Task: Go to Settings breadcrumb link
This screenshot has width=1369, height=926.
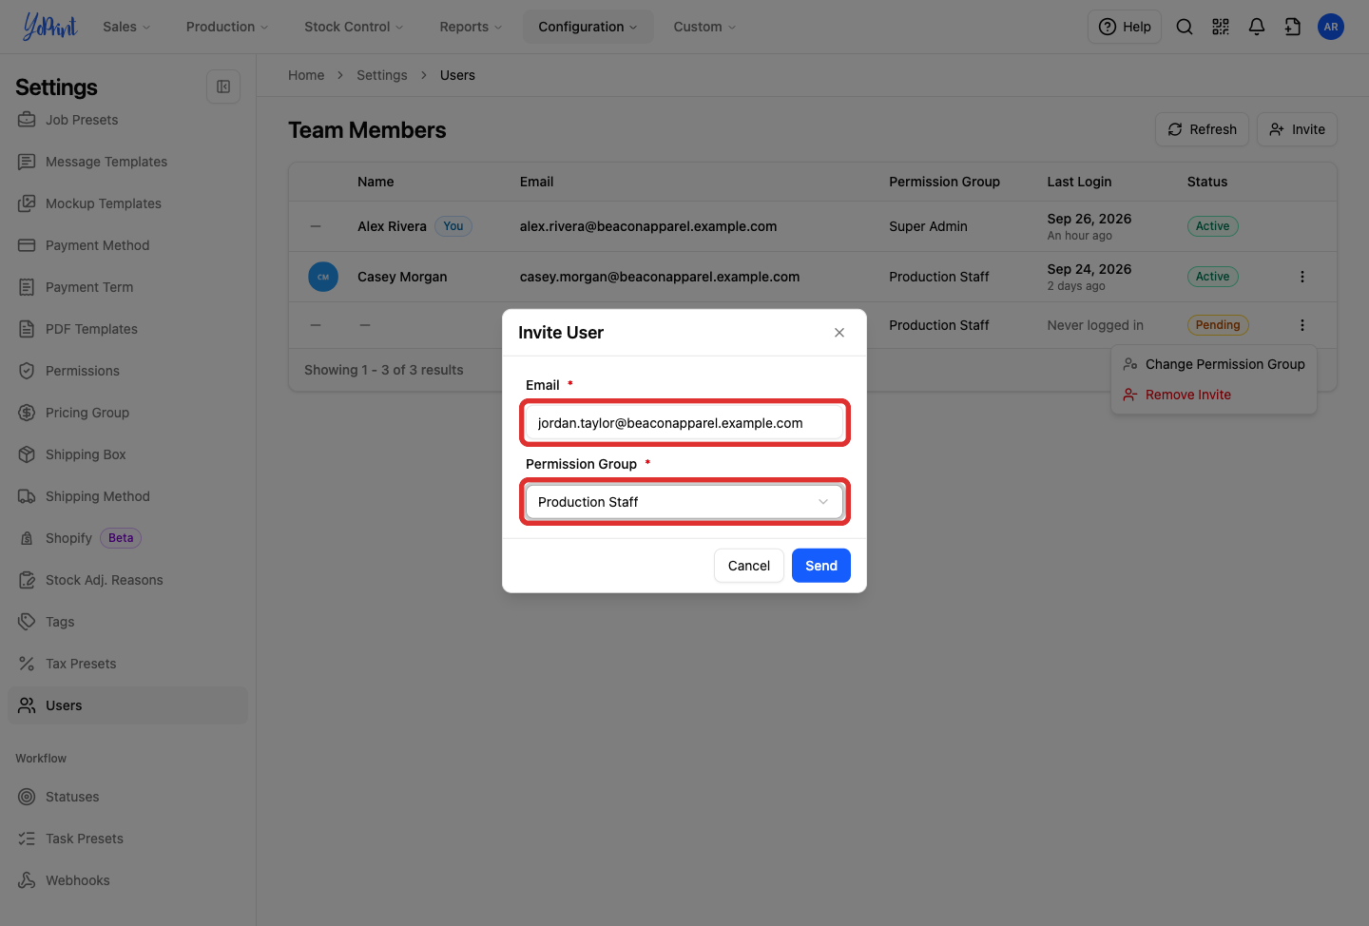Action: (382, 75)
